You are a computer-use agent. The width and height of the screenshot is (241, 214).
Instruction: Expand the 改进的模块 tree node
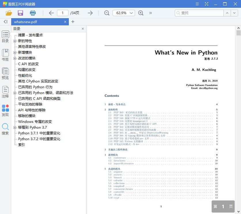click(x=15, y=58)
